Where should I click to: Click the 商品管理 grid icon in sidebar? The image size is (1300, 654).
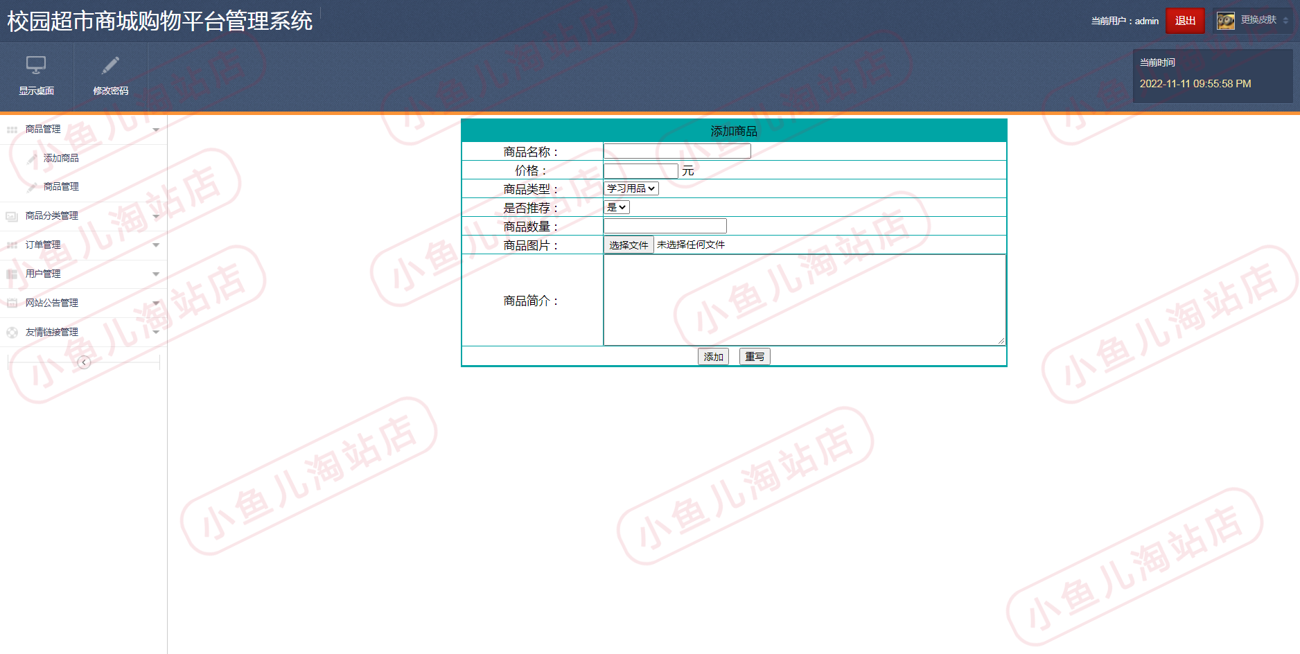(x=12, y=130)
